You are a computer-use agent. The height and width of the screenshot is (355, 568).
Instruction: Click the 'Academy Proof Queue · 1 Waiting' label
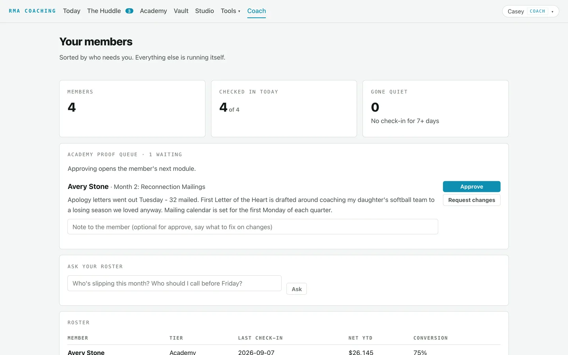[x=125, y=155]
